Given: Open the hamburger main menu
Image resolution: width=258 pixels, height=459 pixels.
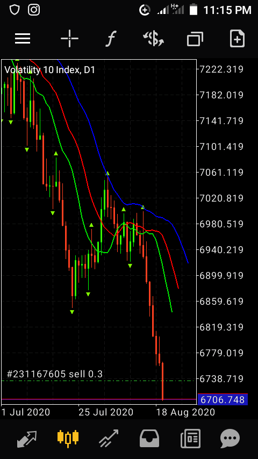Looking at the screenshot, I should pyautogui.click(x=23, y=38).
